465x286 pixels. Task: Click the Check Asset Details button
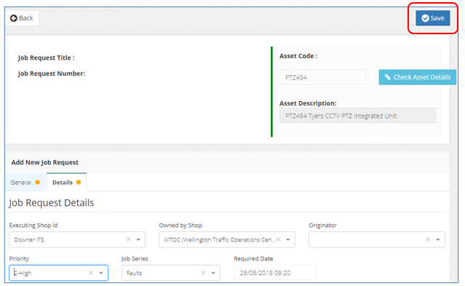(417, 77)
